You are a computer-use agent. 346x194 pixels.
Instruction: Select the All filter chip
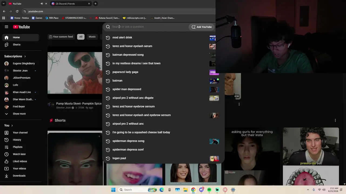(x=81, y=37)
